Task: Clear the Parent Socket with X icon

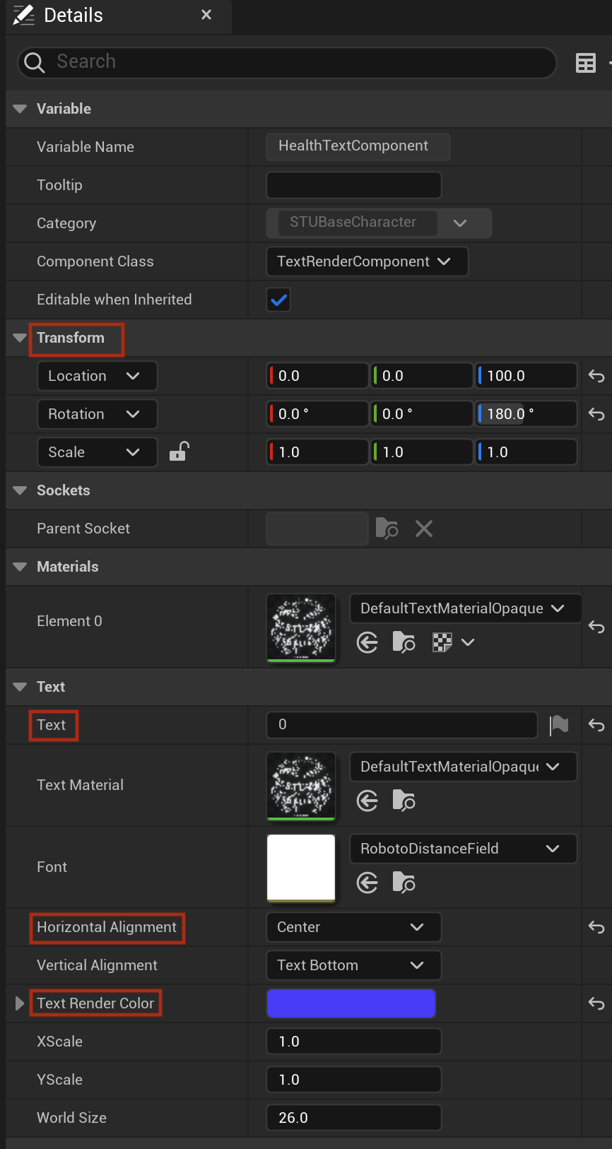Action: coord(424,529)
